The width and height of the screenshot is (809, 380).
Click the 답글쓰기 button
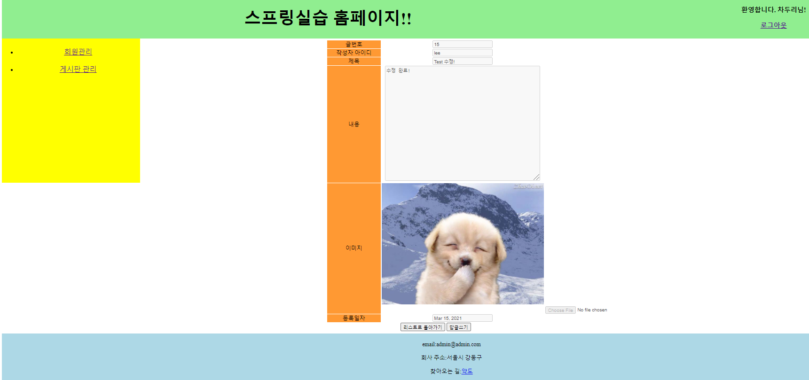[458, 327]
